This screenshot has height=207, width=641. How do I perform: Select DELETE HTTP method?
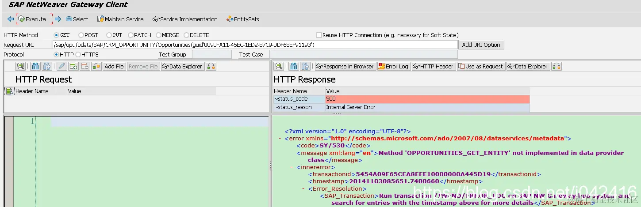(x=186, y=35)
